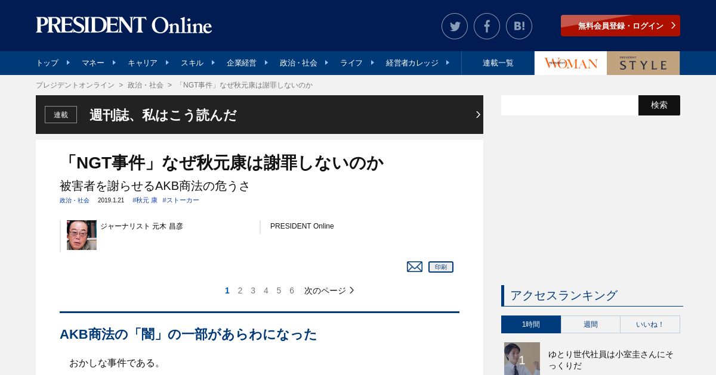Open the スキル nav menu
This screenshot has height=375, width=716.
[x=192, y=62]
